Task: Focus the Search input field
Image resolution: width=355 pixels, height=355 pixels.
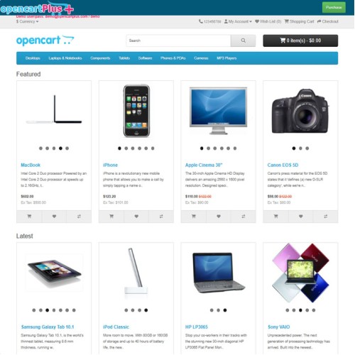Action: pyautogui.click(x=178, y=40)
